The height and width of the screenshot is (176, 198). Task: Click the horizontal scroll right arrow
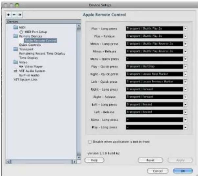pos(75,162)
